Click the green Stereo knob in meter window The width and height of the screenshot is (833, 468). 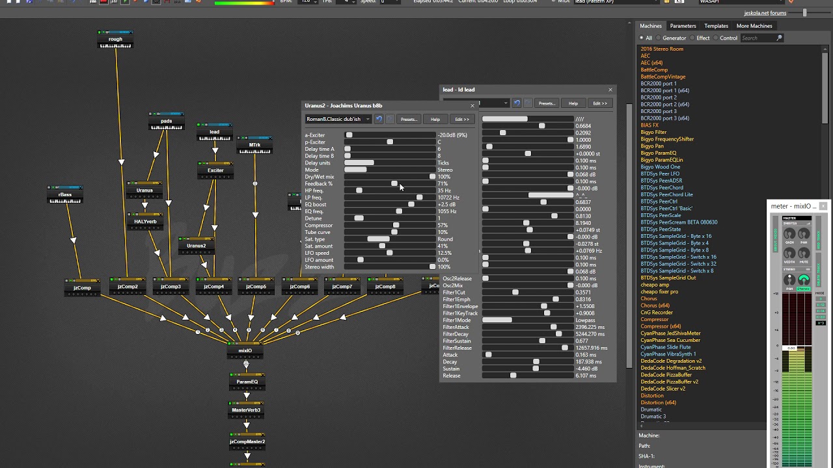[x=804, y=279]
